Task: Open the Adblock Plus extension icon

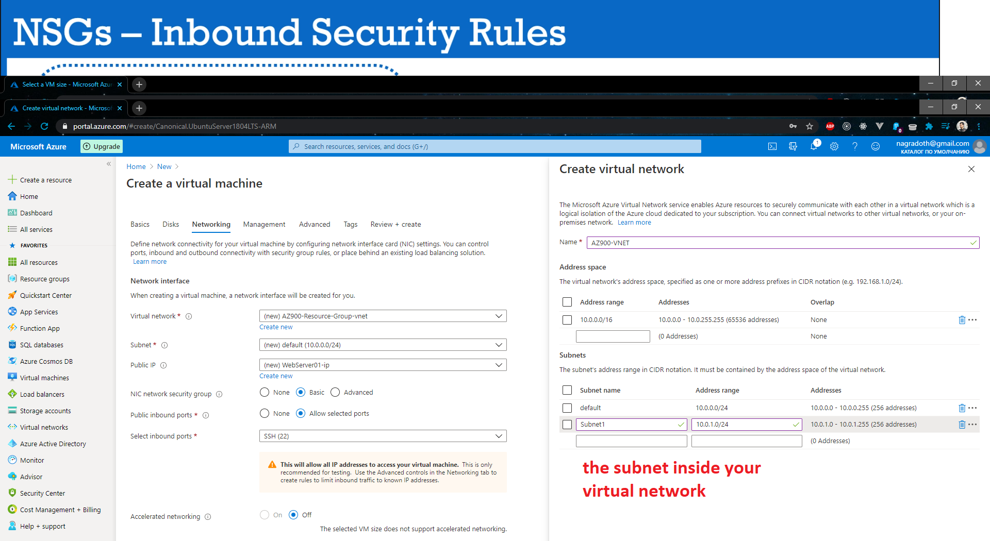Action: tap(830, 126)
